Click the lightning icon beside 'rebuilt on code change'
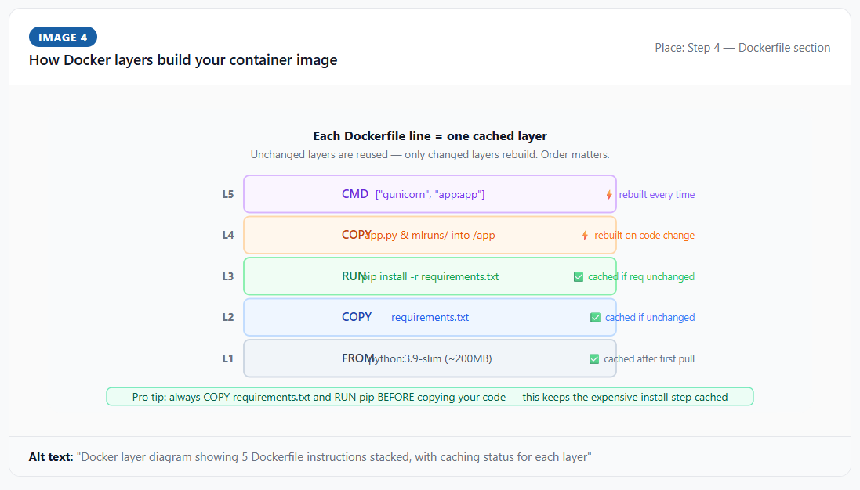Viewport: 860px width, 490px height. (x=585, y=236)
